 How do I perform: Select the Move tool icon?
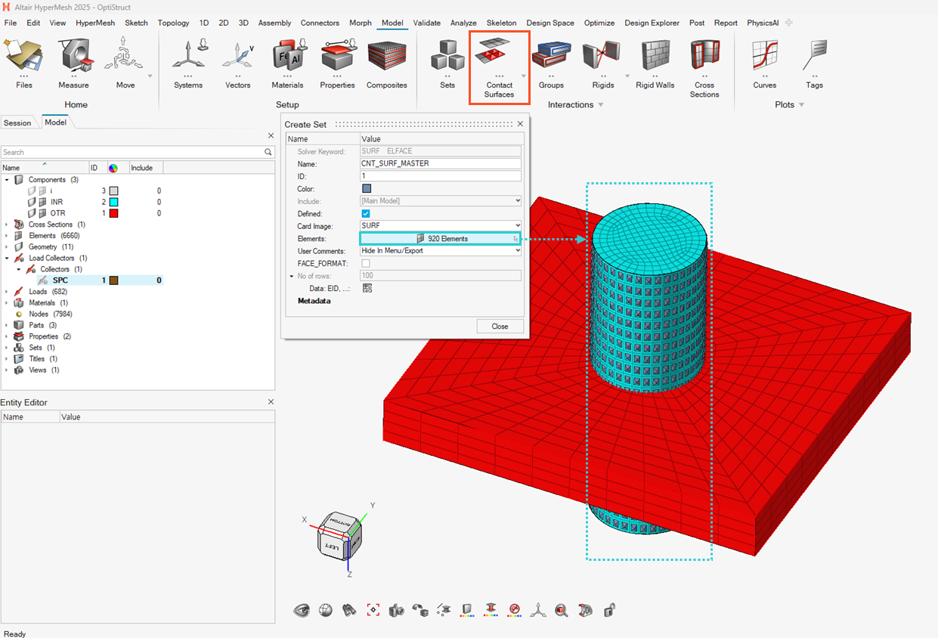click(x=125, y=56)
